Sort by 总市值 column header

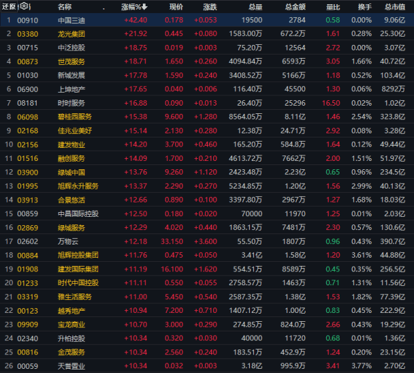397,7
